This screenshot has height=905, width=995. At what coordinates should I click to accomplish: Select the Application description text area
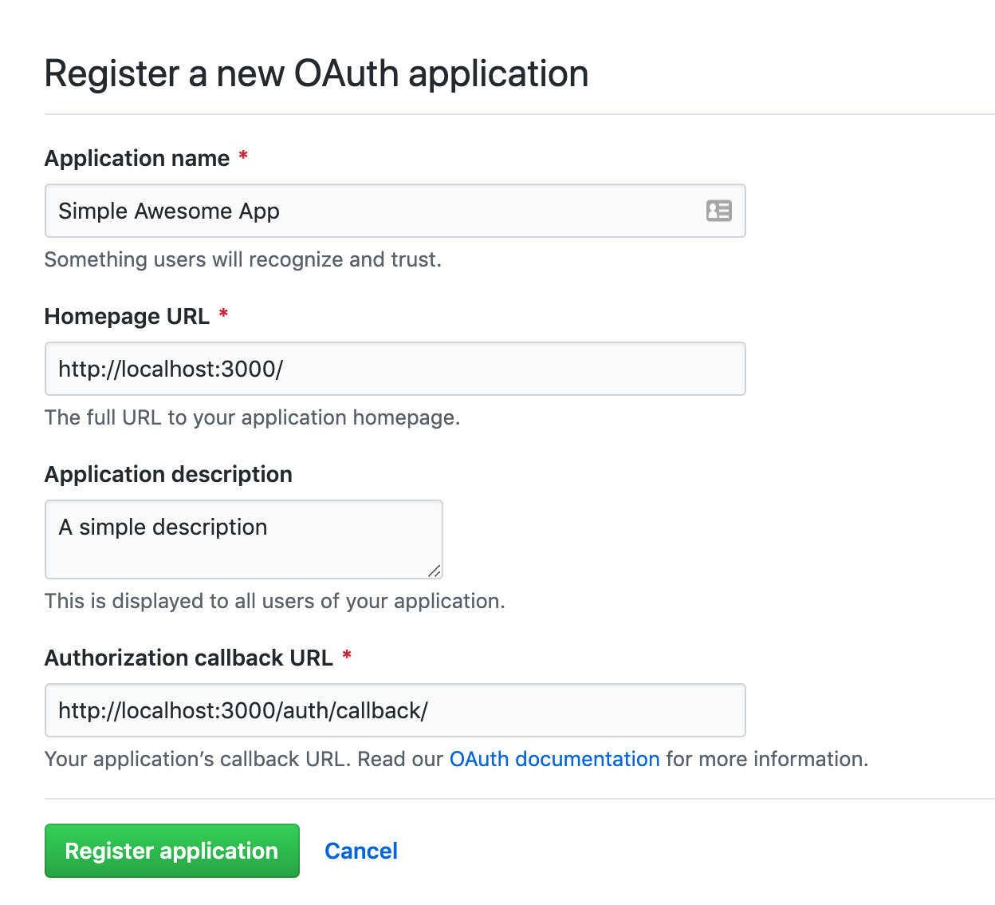pos(244,539)
